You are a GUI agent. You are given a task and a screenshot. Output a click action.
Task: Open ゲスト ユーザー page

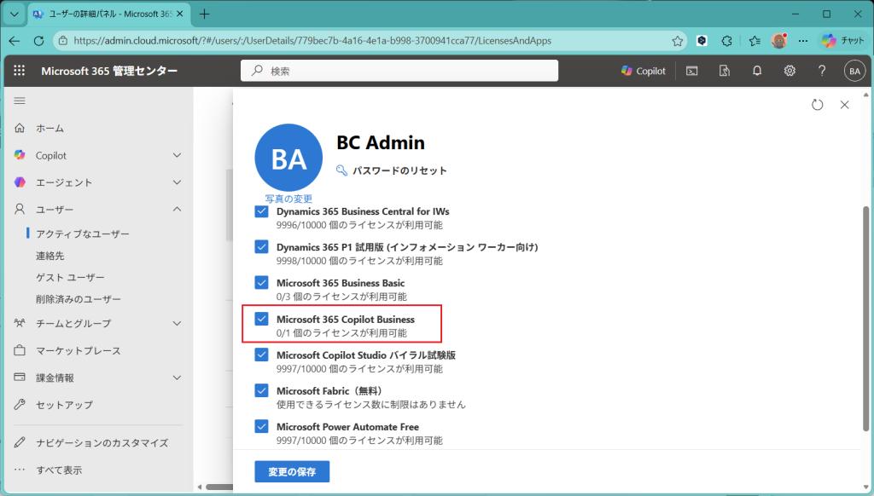[70, 278]
